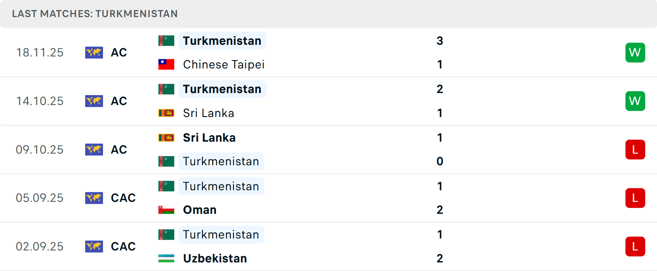Click the score 3 in the Chinese Taipei match
Image resolution: width=657 pixels, height=271 pixels.
440,40
